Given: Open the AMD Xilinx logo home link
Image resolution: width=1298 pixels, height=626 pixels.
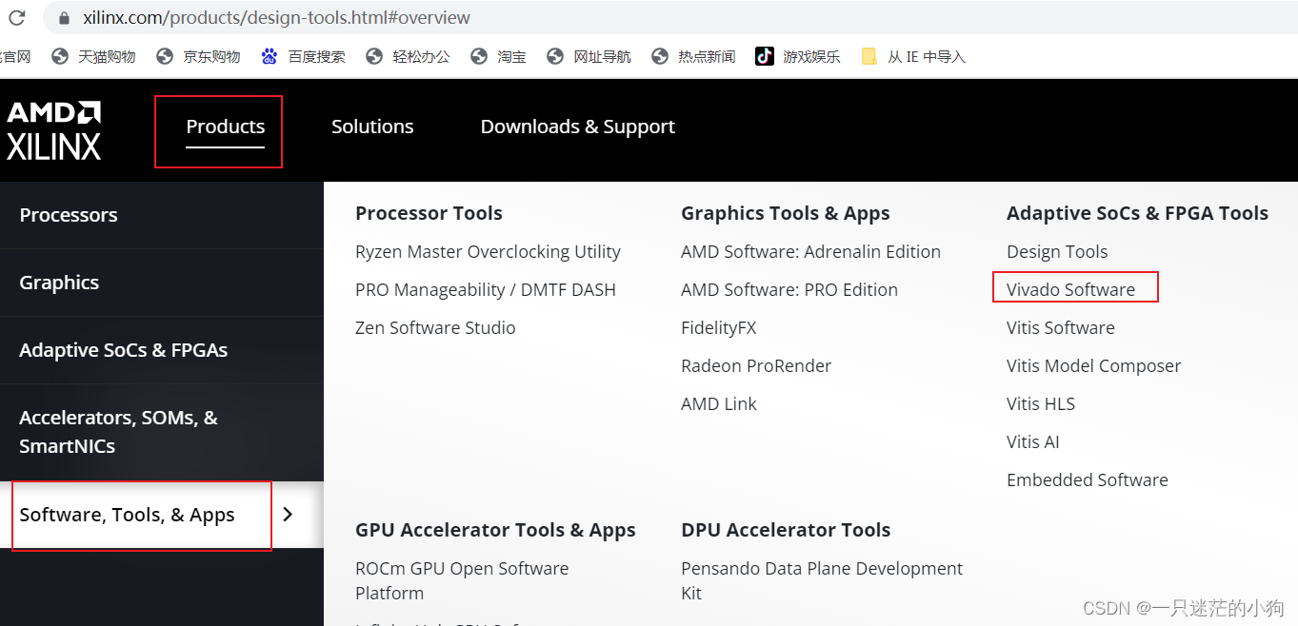Looking at the screenshot, I should (x=54, y=130).
